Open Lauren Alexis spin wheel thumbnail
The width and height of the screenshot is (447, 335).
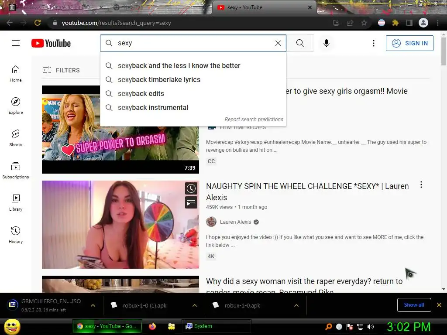120,225
